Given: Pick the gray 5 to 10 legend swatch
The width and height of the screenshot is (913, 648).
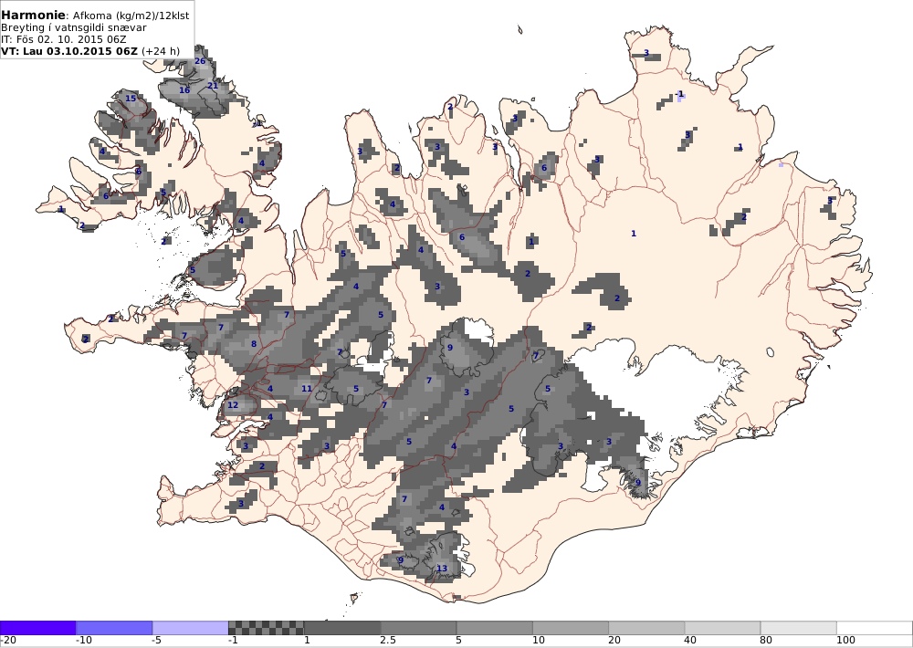Looking at the screenshot, I should pos(494,628).
